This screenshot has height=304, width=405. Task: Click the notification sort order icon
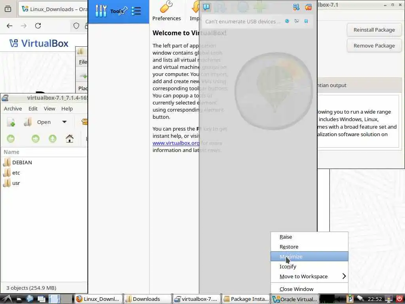pos(296,7)
